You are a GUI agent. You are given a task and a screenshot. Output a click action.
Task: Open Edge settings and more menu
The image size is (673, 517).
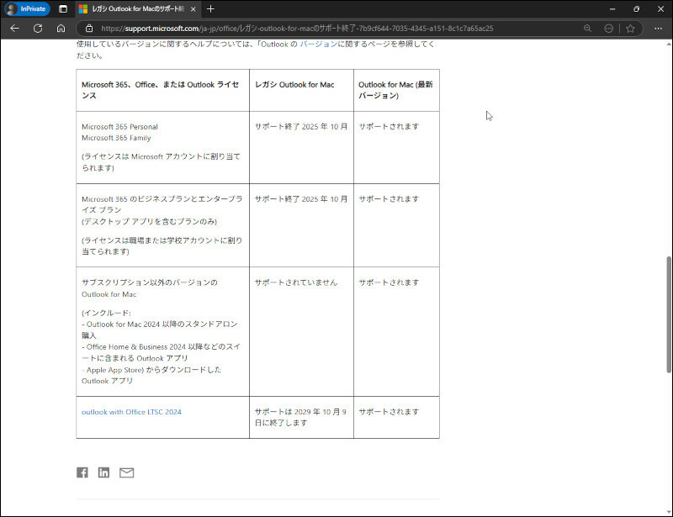658,29
